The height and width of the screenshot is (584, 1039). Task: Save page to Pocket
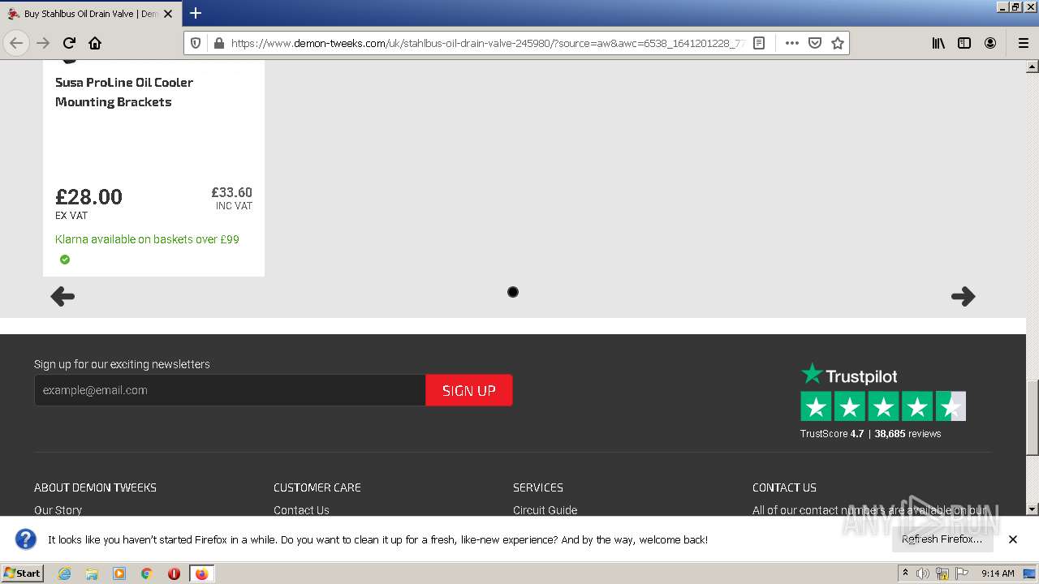click(815, 43)
